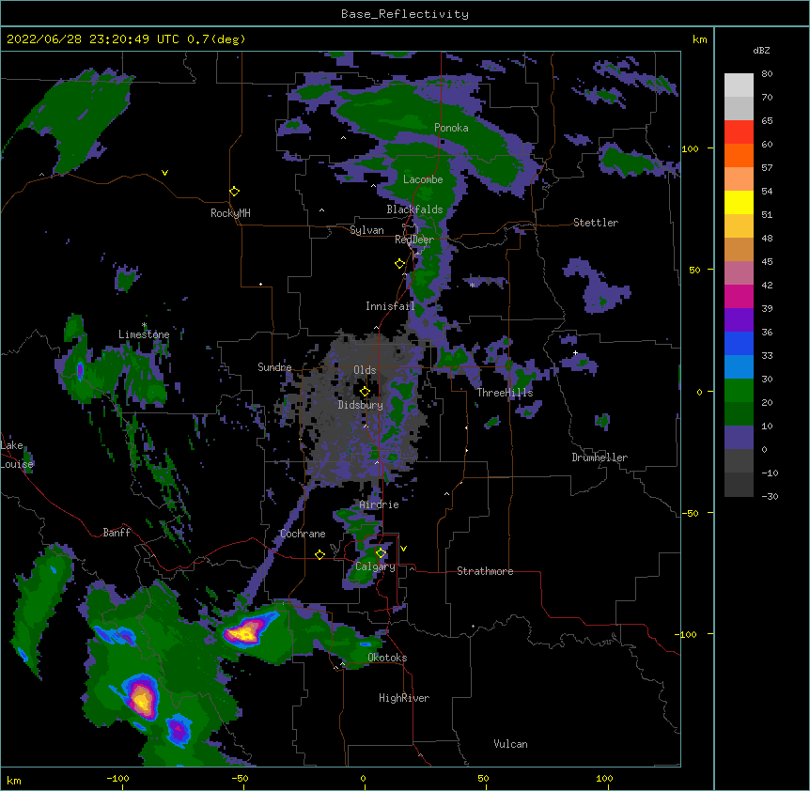
Task: Click the light blue 30-33 dBZ swatch
Action: pyautogui.click(x=739, y=367)
